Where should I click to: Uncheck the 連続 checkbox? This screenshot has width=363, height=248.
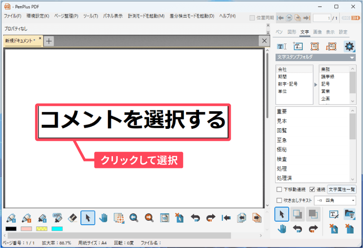pos(312,190)
